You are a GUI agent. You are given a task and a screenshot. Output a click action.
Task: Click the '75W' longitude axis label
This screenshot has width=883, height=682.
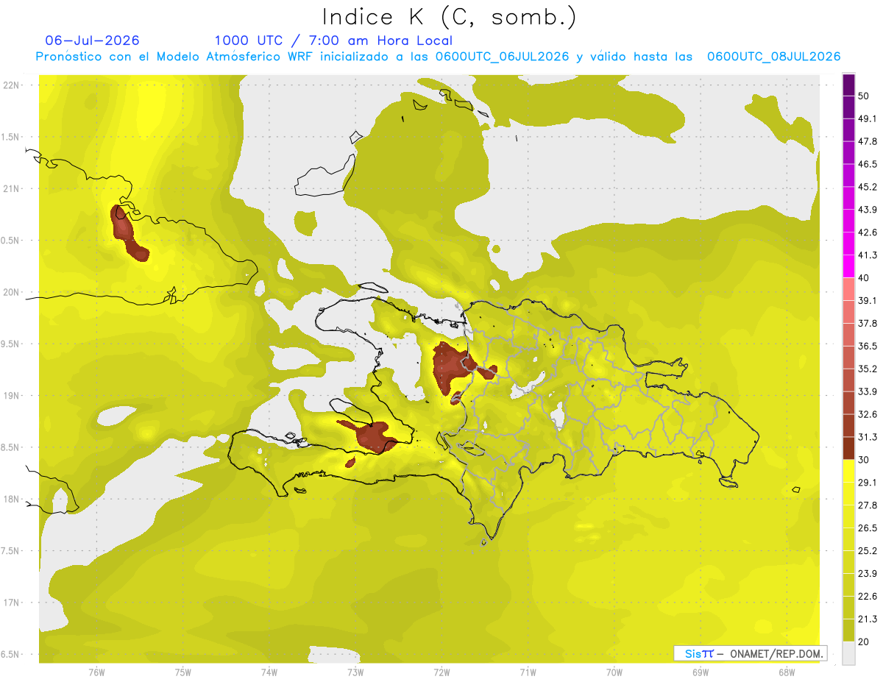(182, 672)
